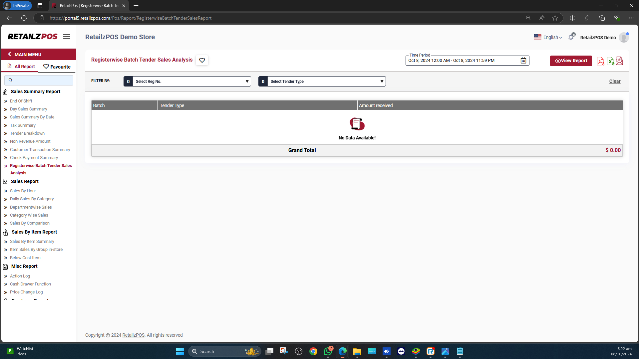Click the email report icon
The image size is (639, 359).
coord(619,61)
